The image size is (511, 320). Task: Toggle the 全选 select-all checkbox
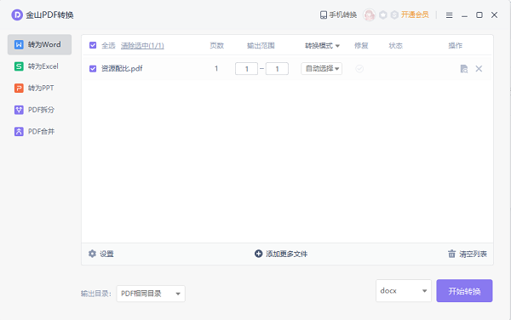(93, 45)
